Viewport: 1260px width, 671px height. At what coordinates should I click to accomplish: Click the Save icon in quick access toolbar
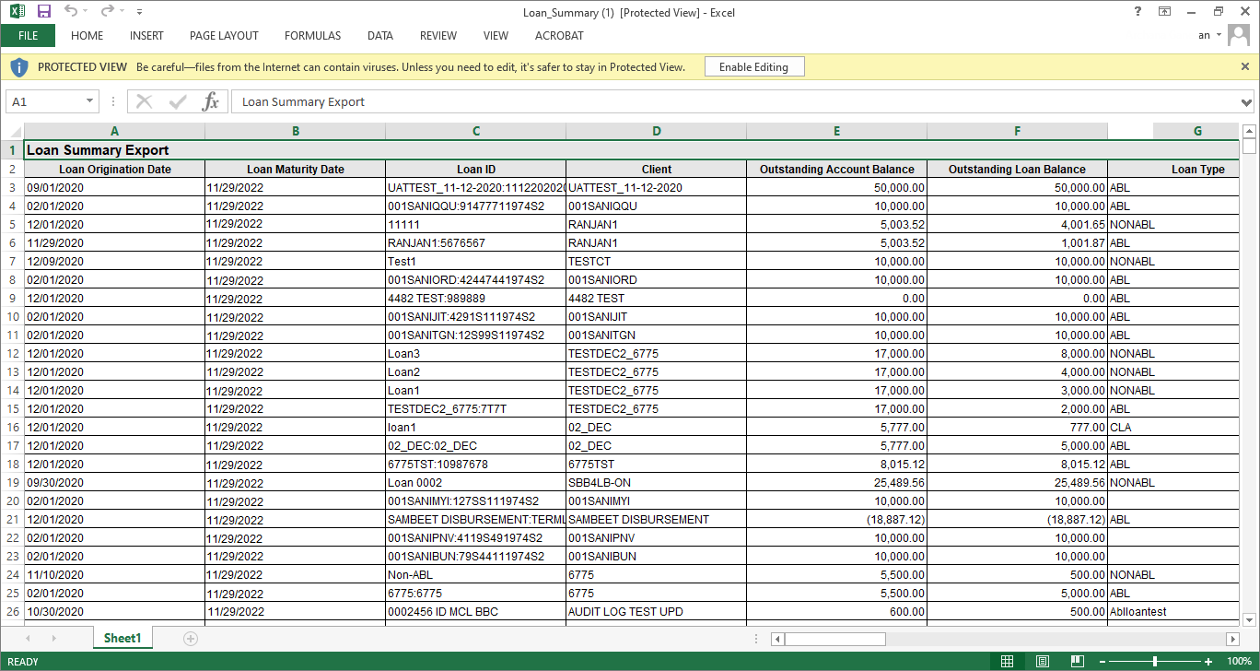[43, 12]
